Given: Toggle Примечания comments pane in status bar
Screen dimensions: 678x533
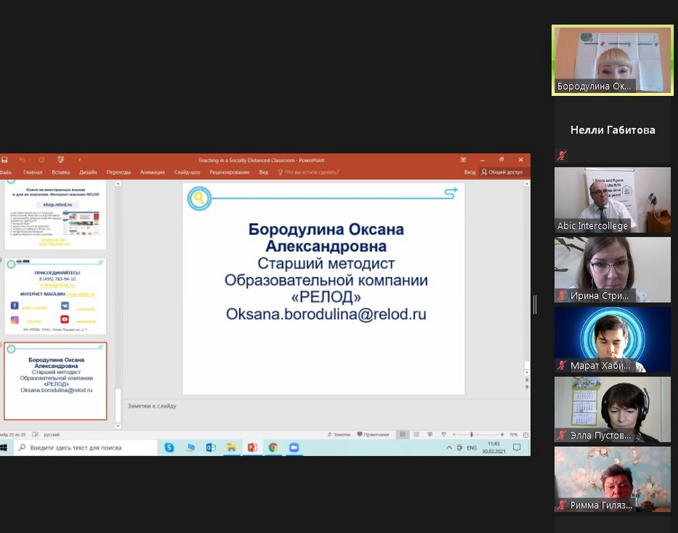Looking at the screenshot, I should (x=373, y=434).
